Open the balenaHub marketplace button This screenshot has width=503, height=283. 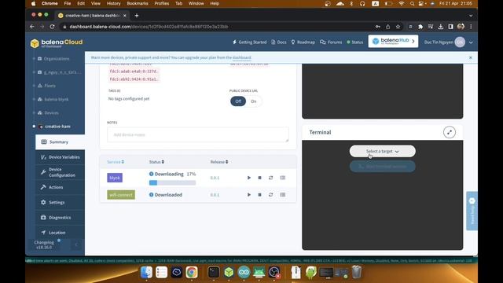click(393, 42)
